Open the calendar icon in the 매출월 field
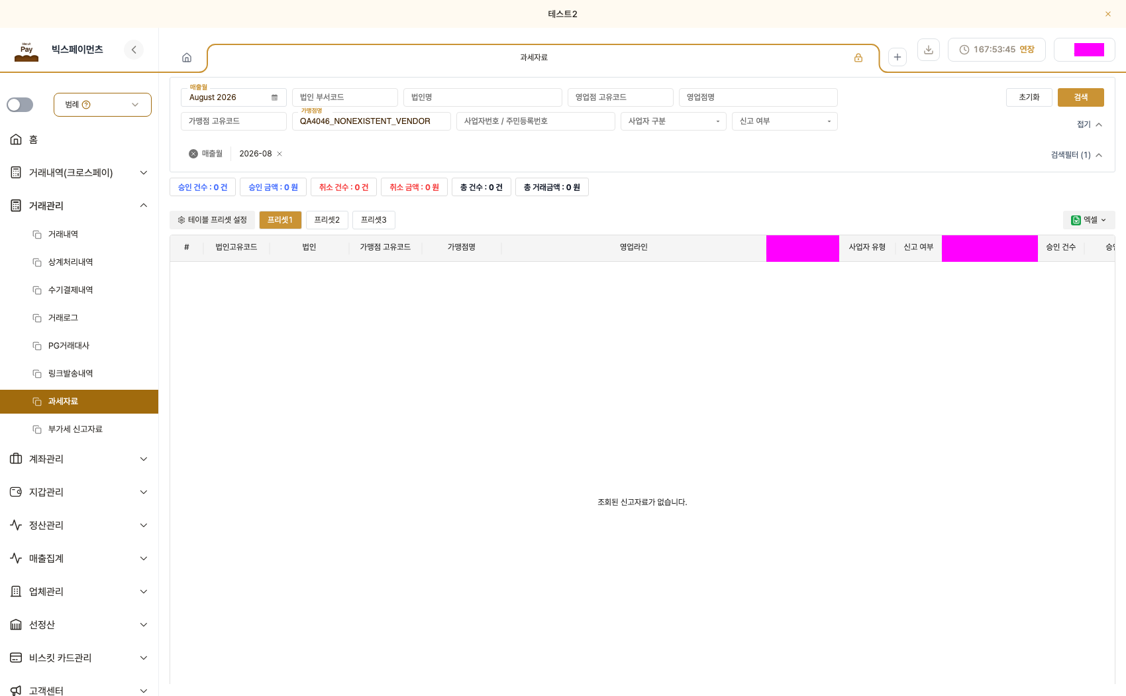Image resolution: width=1126 pixels, height=696 pixels. pos(274,97)
